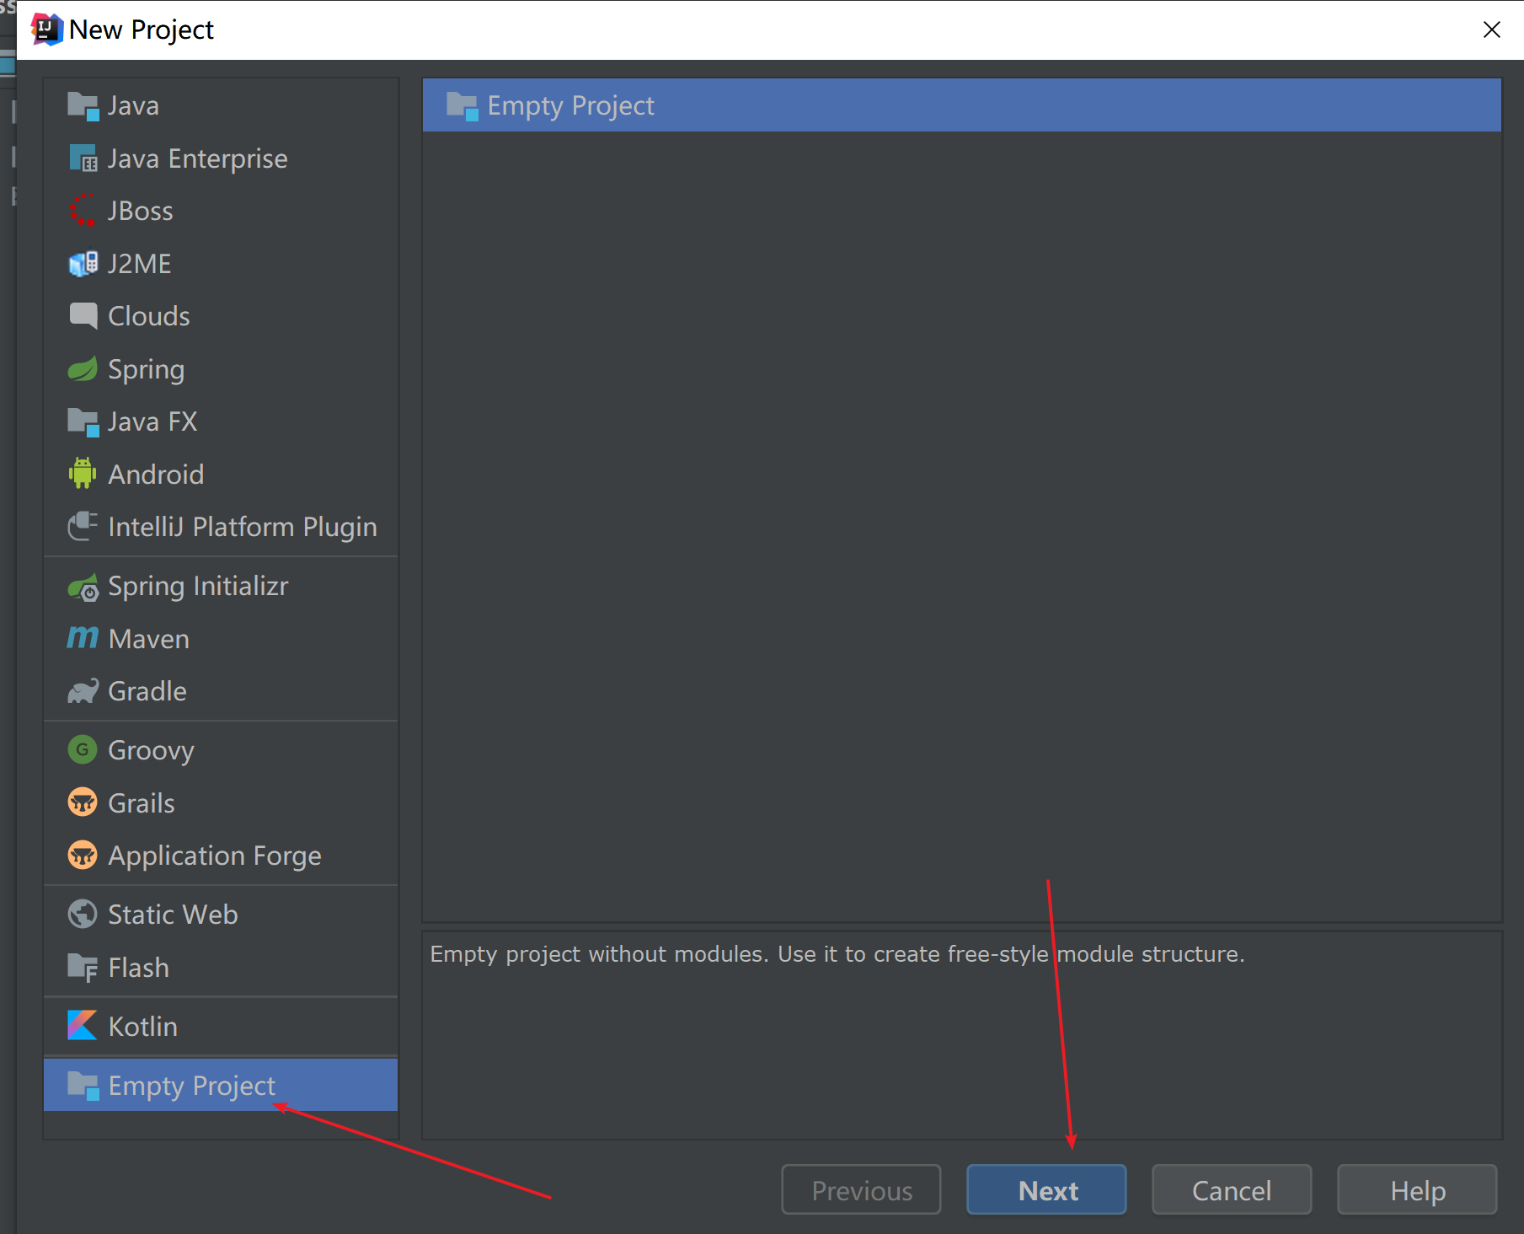Click the Static Web globe icon
The width and height of the screenshot is (1524, 1234).
click(x=83, y=914)
